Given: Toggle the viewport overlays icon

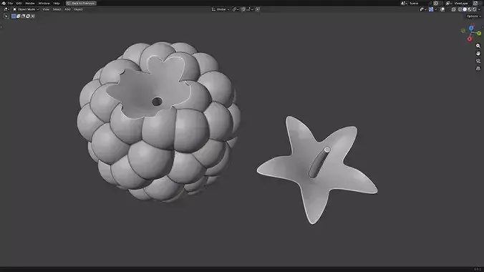Looking at the screenshot, I should (x=442, y=9).
